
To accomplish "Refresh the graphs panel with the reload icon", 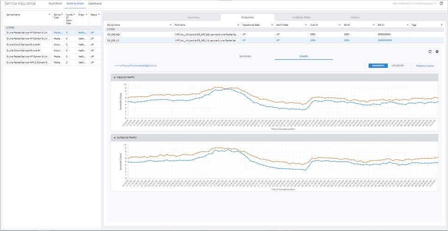I will click(x=430, y=52).
